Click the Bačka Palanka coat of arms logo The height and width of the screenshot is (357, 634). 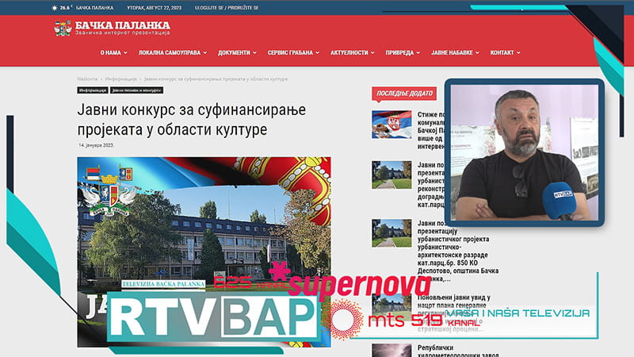point(63,29)
